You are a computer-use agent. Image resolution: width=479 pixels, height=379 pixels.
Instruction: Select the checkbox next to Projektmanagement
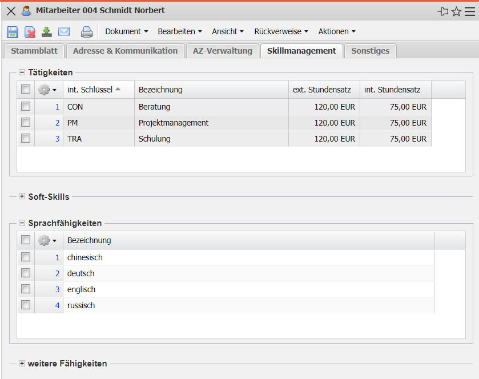[26, 122]
